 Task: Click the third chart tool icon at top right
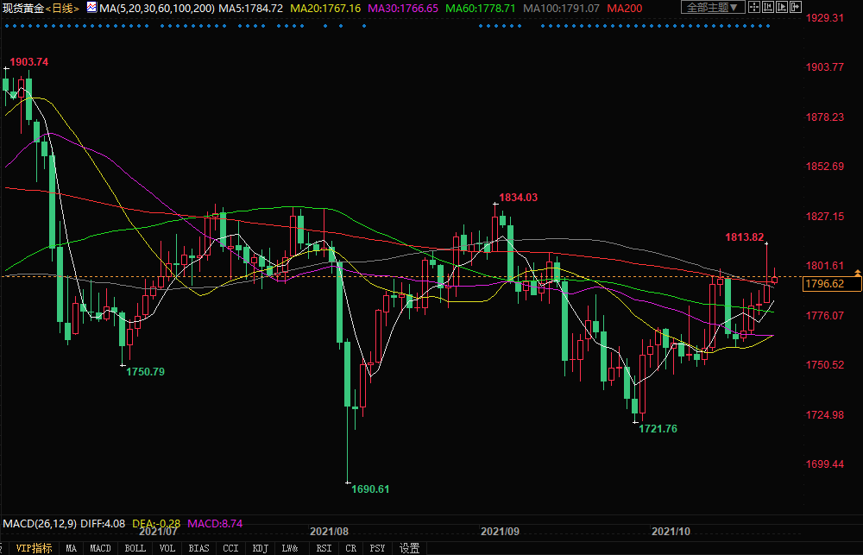781,8
